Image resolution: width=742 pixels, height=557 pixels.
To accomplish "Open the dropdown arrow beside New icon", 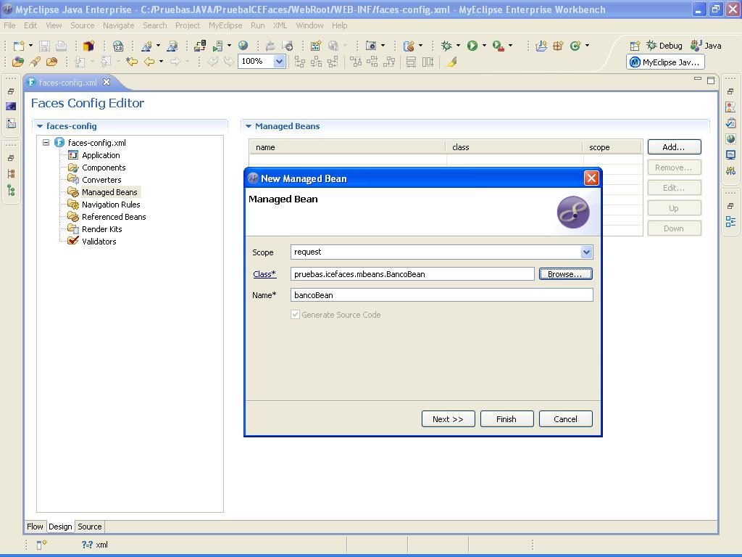I will 30,46.
